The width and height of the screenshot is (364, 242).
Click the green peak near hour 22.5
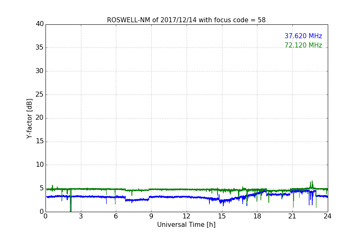point(312,184)
